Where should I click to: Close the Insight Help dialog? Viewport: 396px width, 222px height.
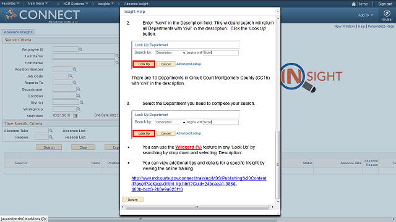pyautogui.click(x=277, y=11)
